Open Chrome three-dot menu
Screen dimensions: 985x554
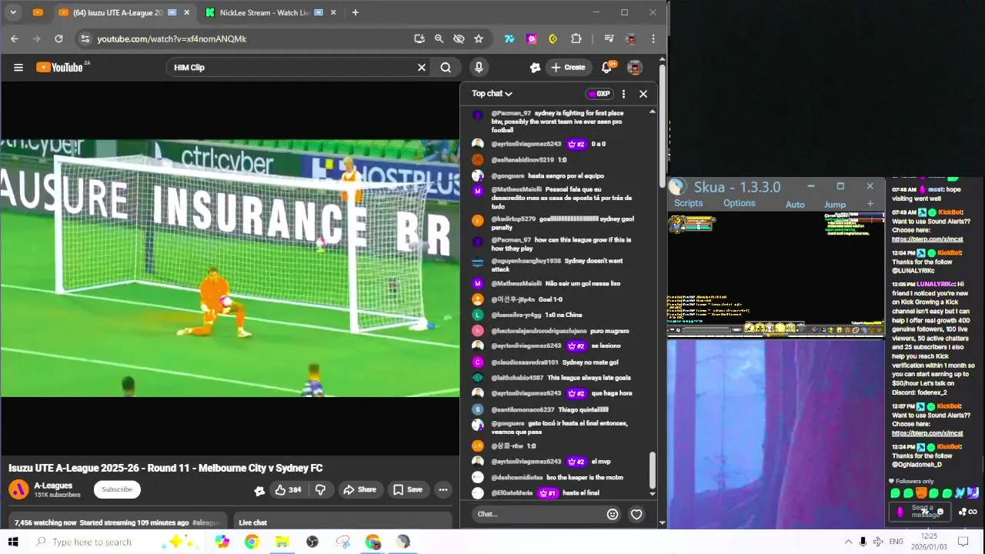[x=653, y=38]
